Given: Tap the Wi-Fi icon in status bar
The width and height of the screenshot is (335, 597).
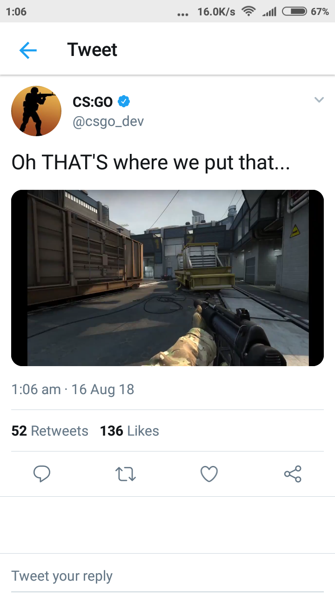Looking at the screenshot, I should (249, 12).
